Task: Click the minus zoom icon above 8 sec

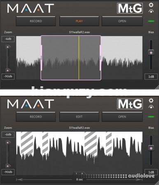Action: click(x=77, y=173)
